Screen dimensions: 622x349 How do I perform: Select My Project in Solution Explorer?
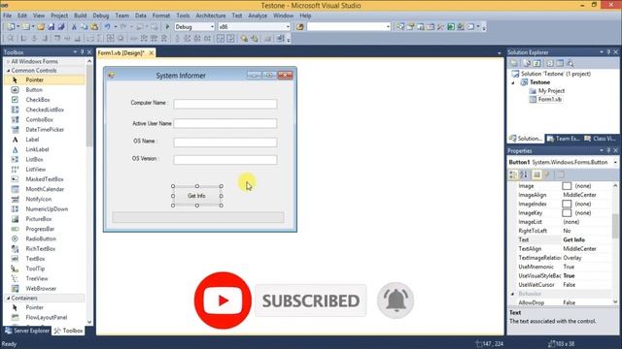pyautogui.click(x=551, y=91)
